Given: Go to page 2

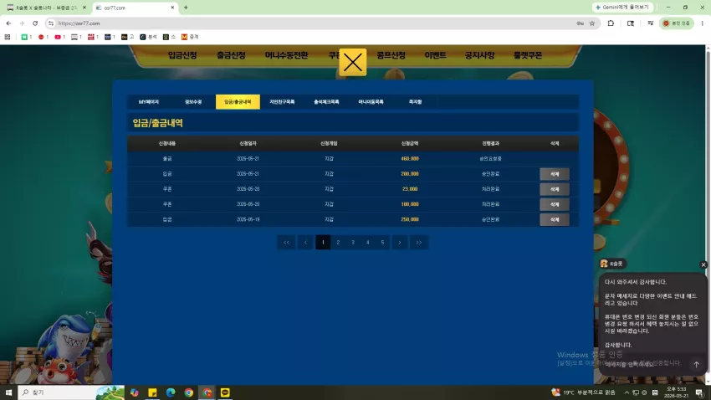Looking at the screenshot, I should [338, 242].
